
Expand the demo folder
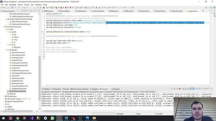click(10, 37)
